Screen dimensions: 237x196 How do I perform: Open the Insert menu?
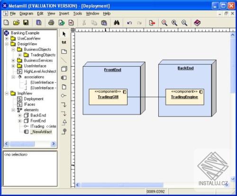tap(64, 14)
